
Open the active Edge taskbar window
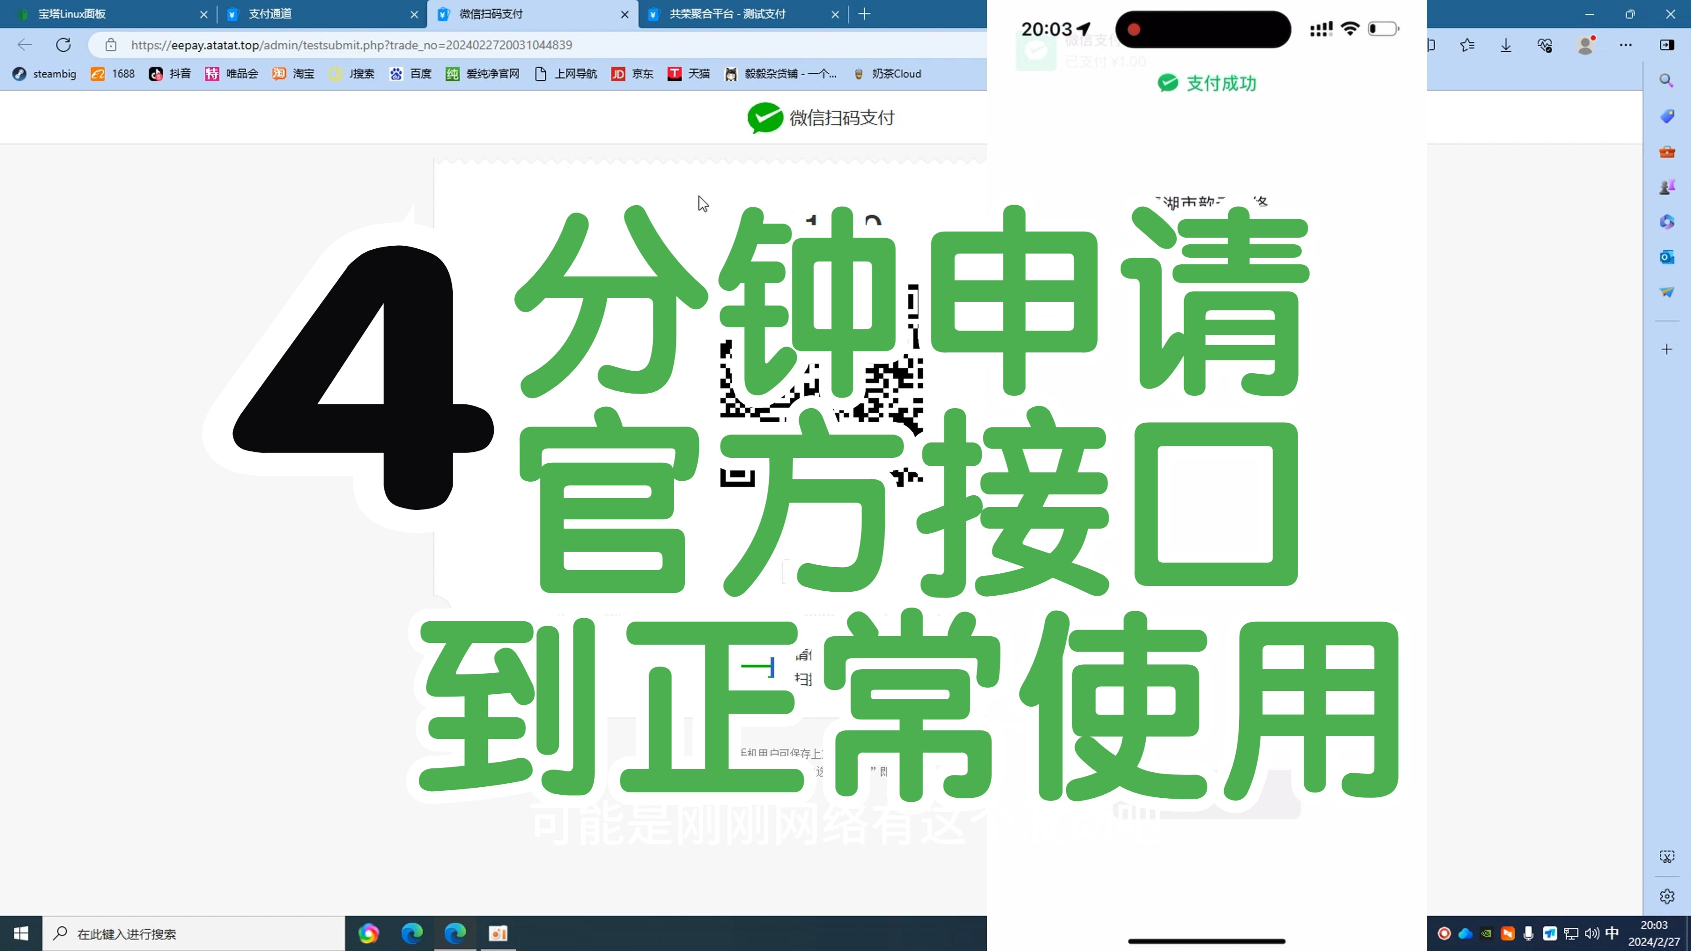tap(455, 933)
